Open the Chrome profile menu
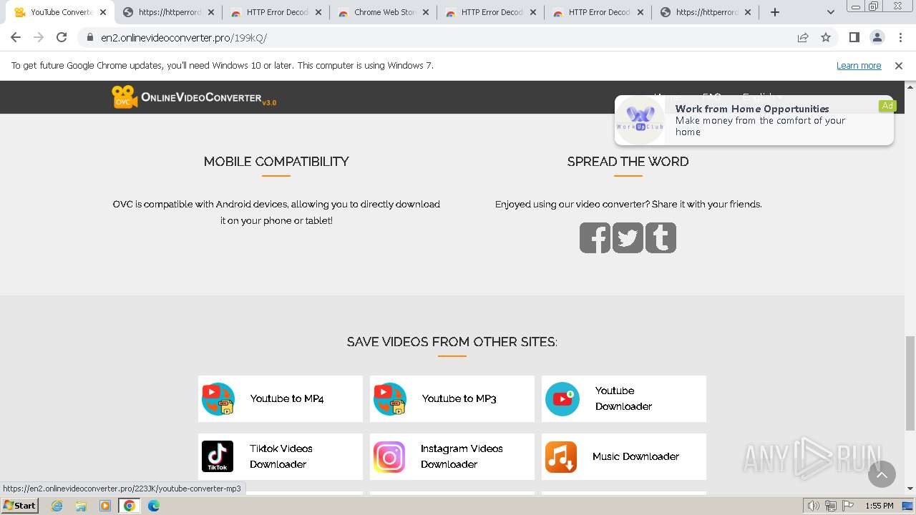The width and height of the screenshot is (916, 515). click(x=877, y=37)
